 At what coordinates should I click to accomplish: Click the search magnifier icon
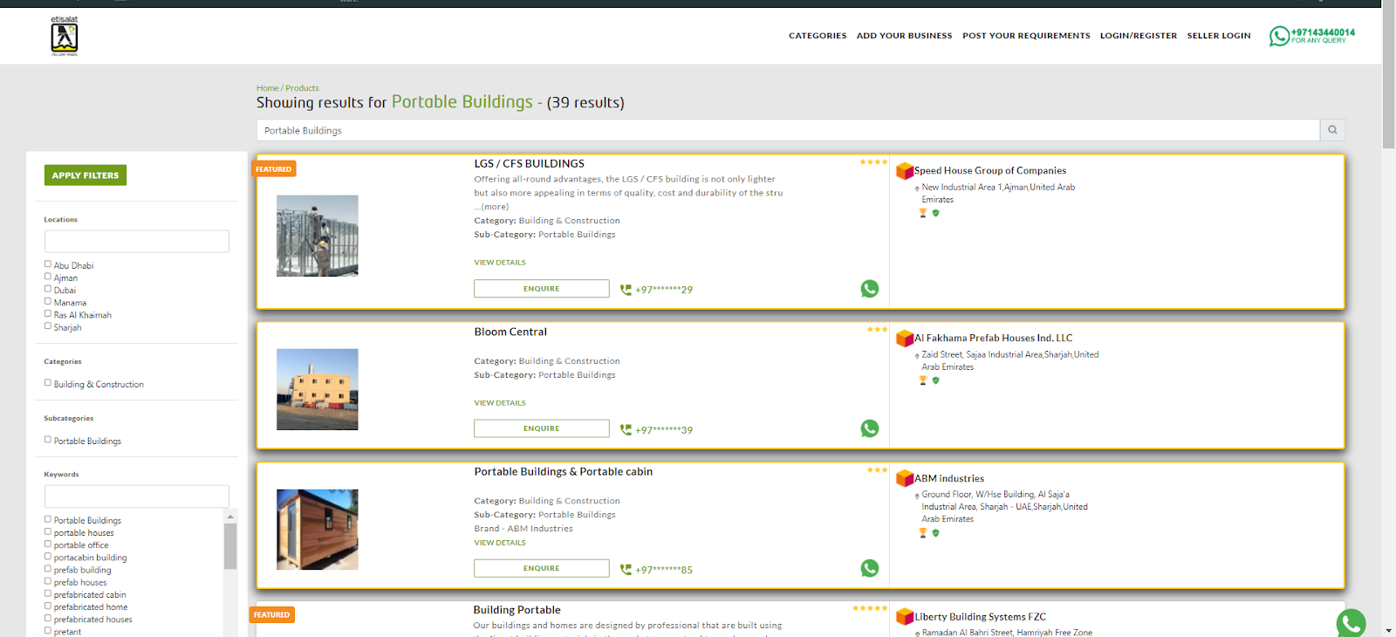(x=1332, y=130)
